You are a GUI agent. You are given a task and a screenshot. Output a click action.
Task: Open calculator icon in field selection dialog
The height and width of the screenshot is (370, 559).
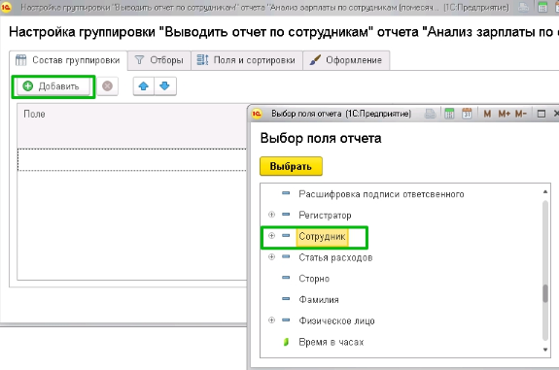(449, 114)
